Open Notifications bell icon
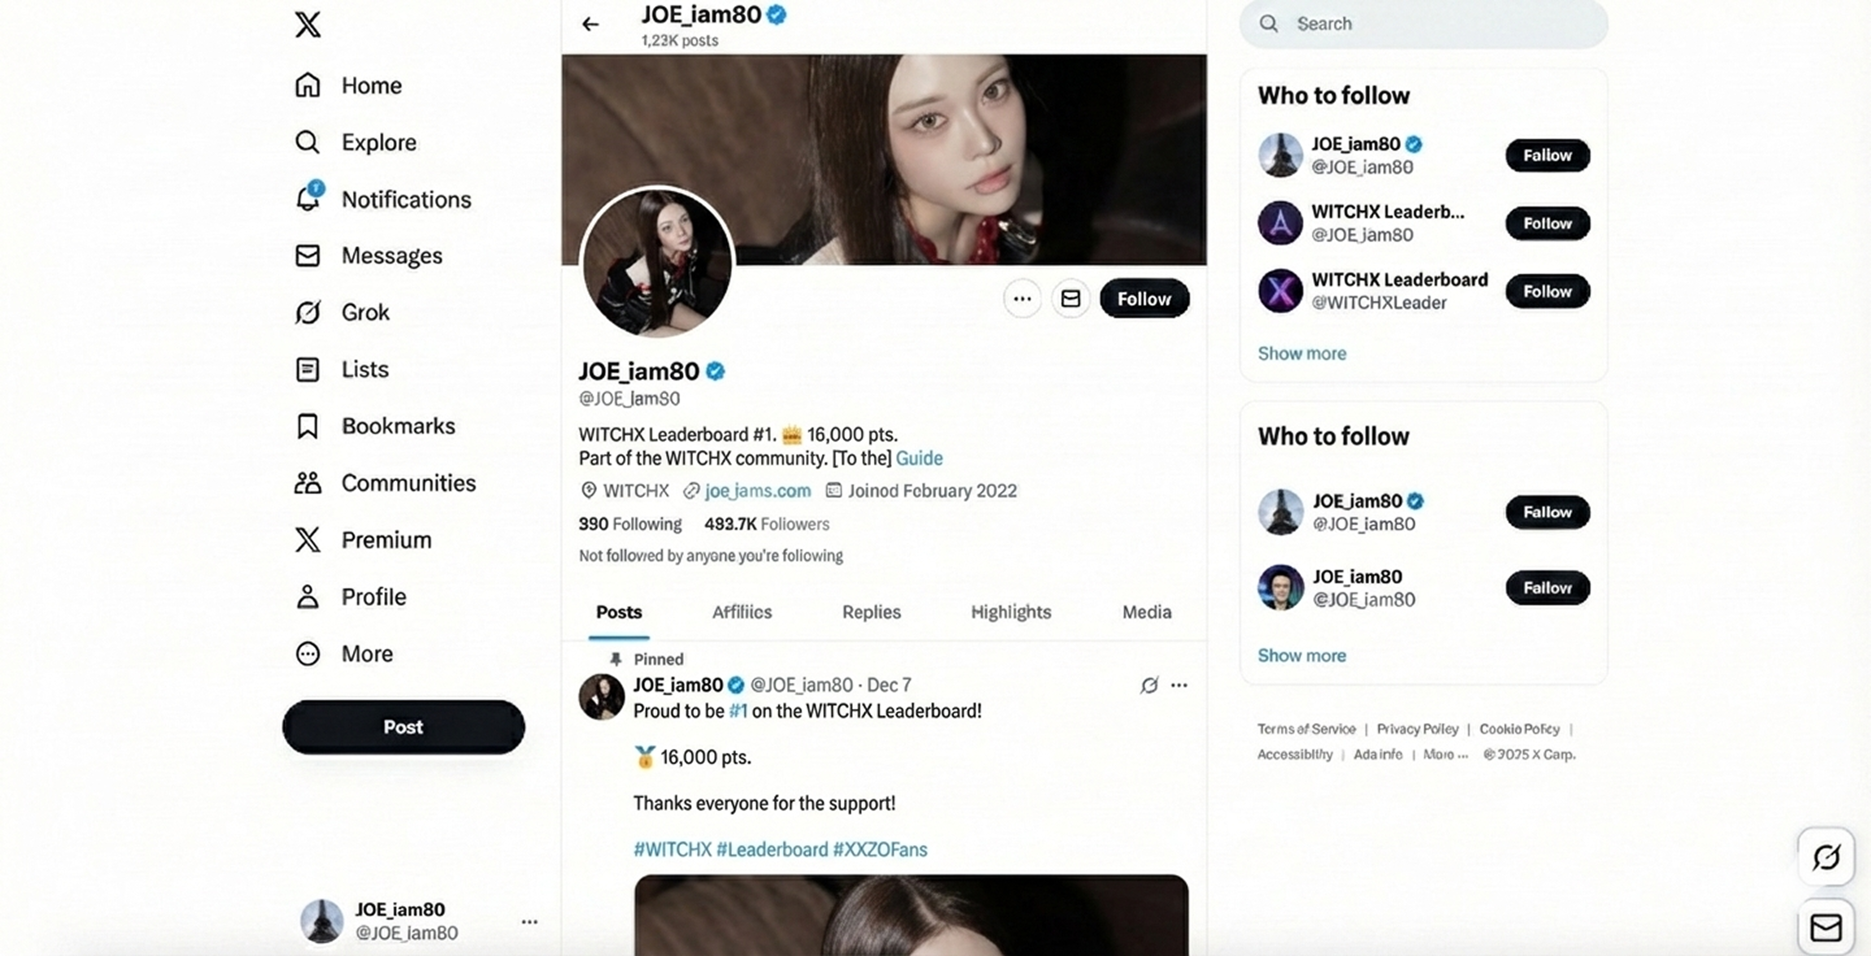This screenshot has width=1871, height=956. click(x=308, y=198)
